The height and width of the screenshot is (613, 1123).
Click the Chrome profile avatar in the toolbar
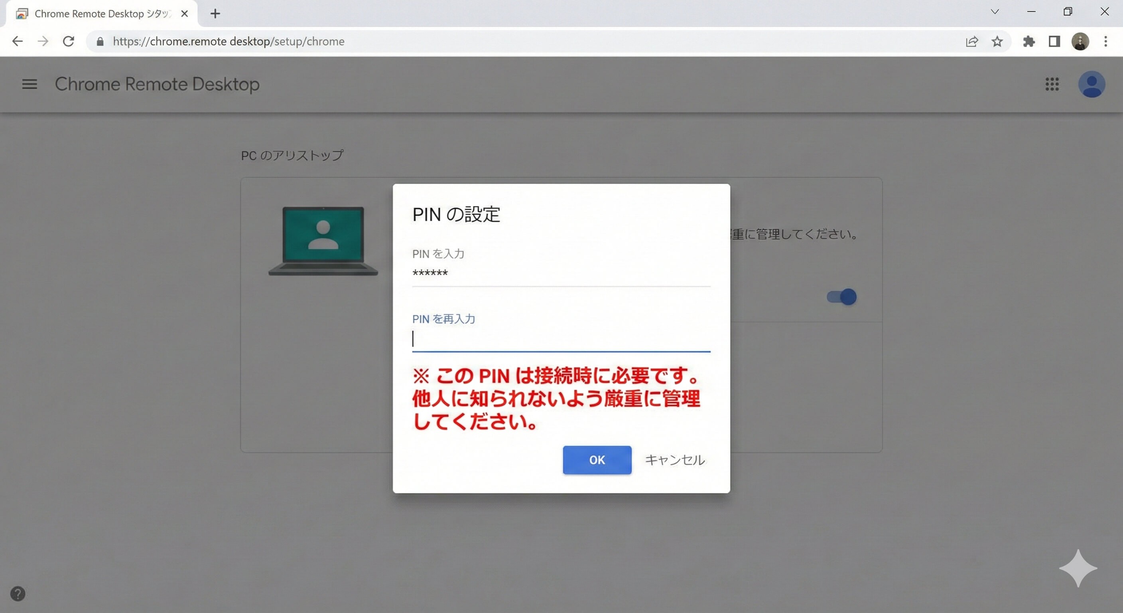[x=1080, y=42]
